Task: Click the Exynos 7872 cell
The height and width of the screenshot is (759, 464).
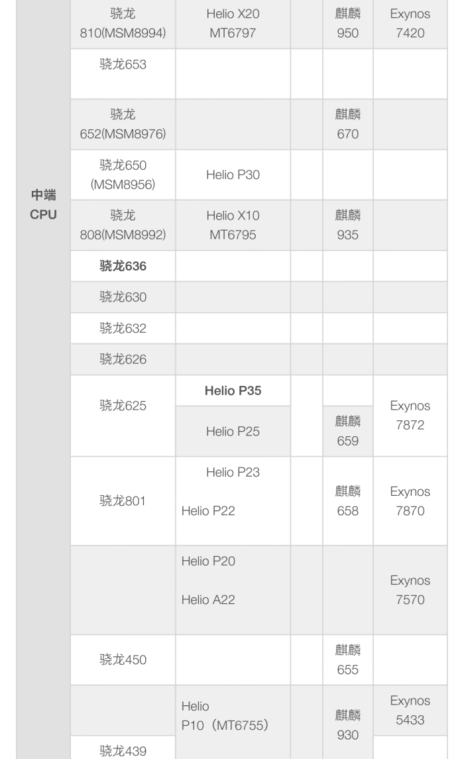Action: pos(410,416)
